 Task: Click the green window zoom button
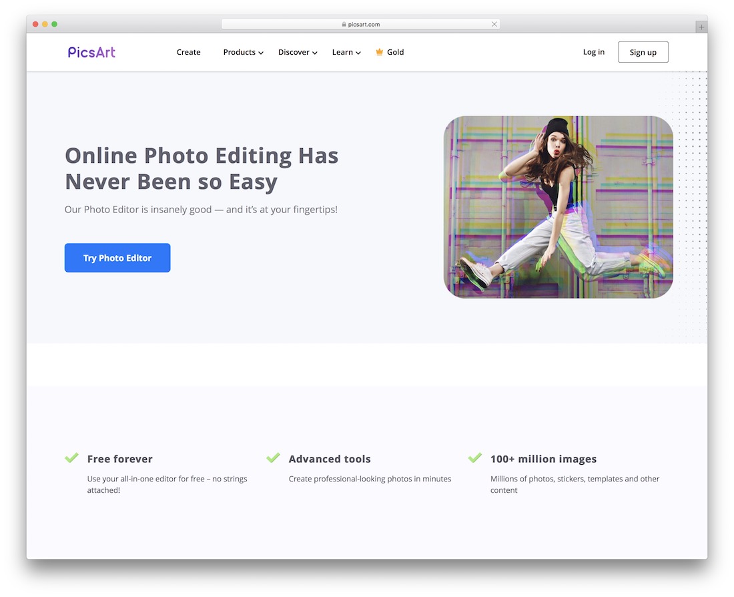click(x=54, y=24)
